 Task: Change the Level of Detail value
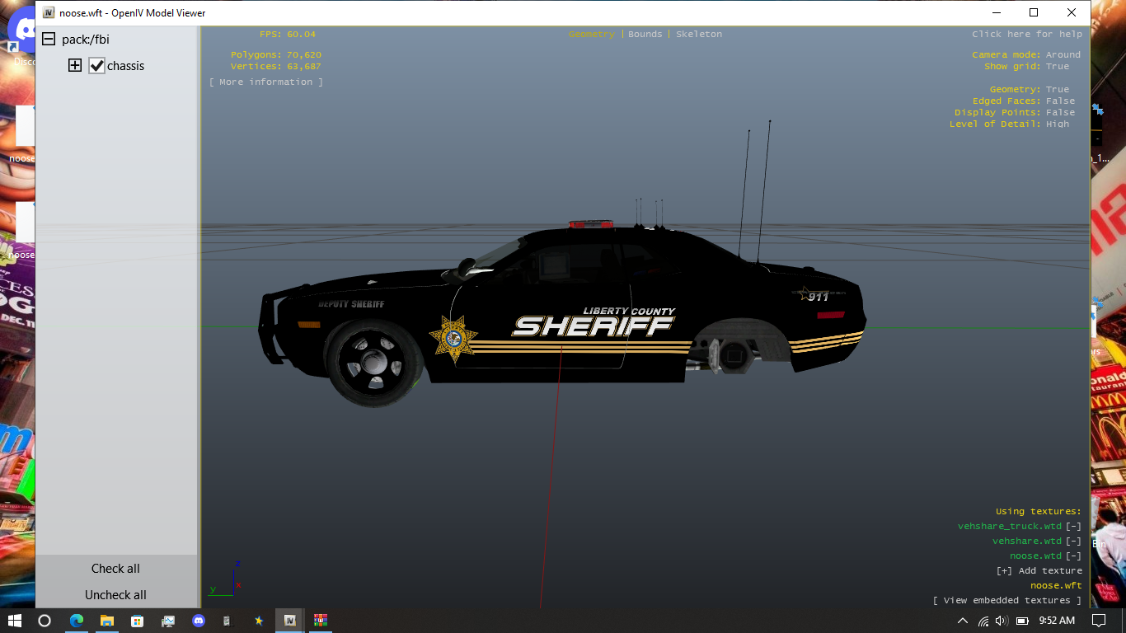pyautogui.click(x=1057, y=124)
